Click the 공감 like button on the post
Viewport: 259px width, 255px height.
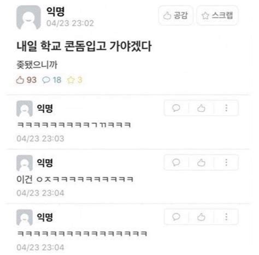coord(175,15)
